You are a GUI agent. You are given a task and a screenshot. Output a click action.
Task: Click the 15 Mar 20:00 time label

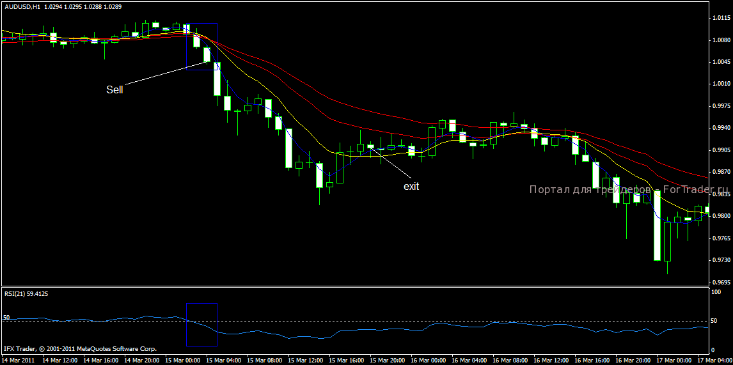tap(388, 361)
